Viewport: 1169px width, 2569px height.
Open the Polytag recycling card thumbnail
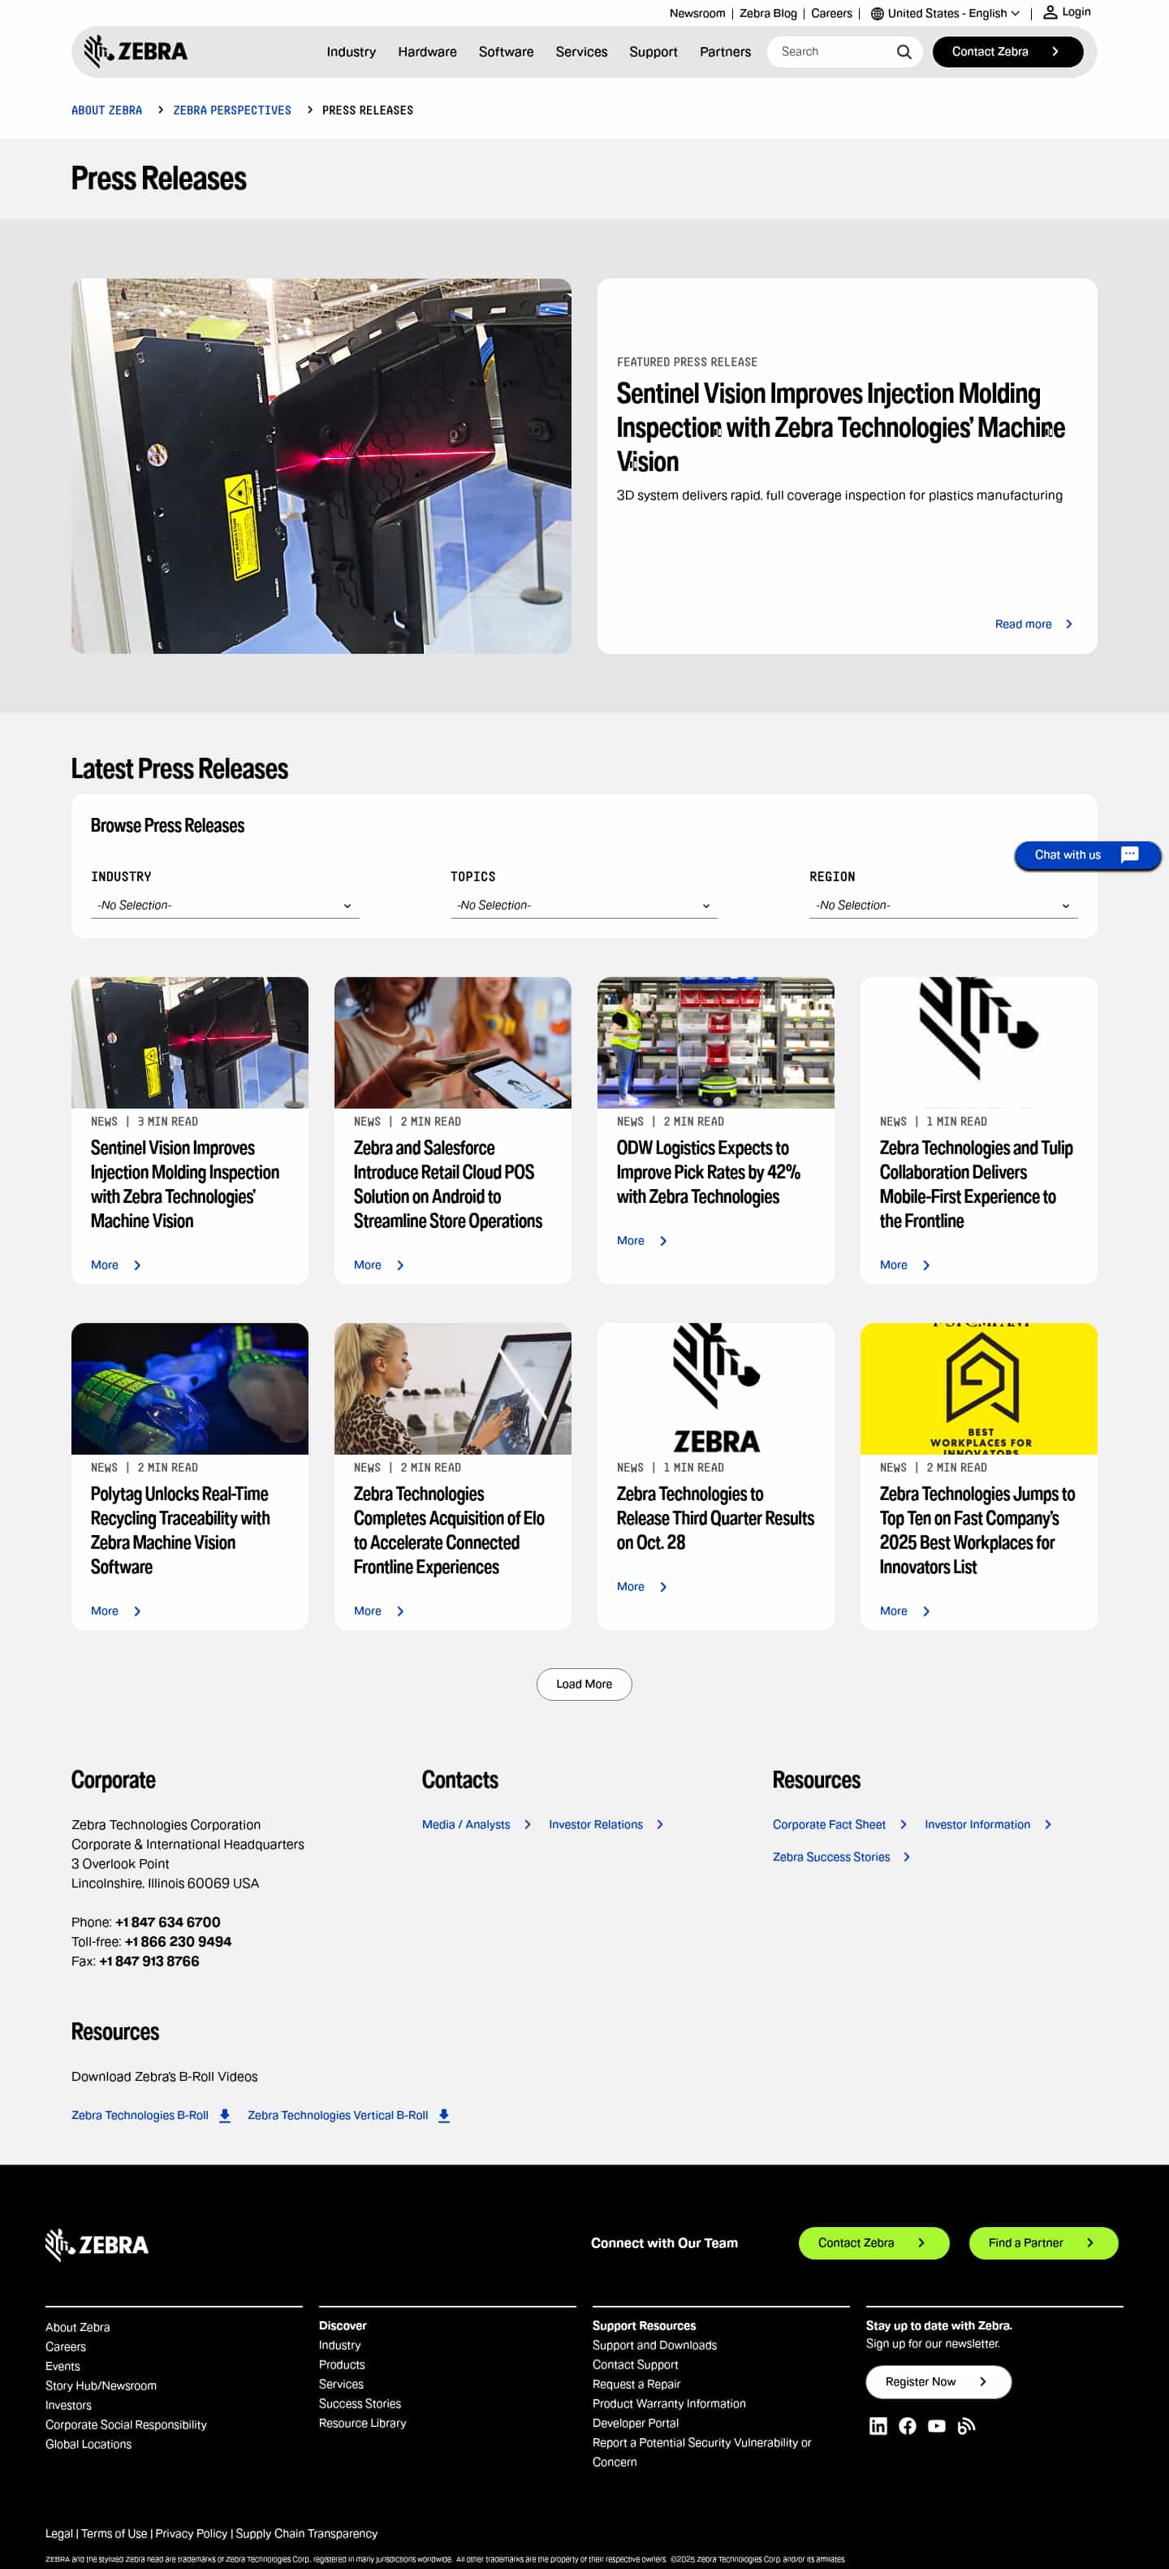(189, 1388)
